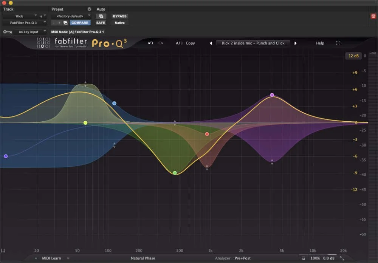This screenshot has height=263, width=378.
Task: Go to next preset with right arrow
Action: (x=295, y=43)
